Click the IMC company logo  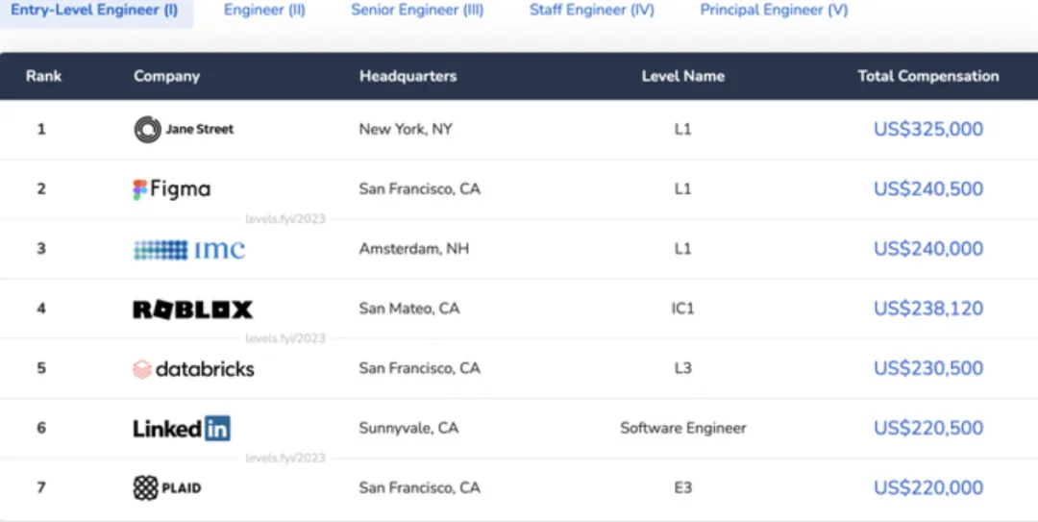click(x=189, y=250)
